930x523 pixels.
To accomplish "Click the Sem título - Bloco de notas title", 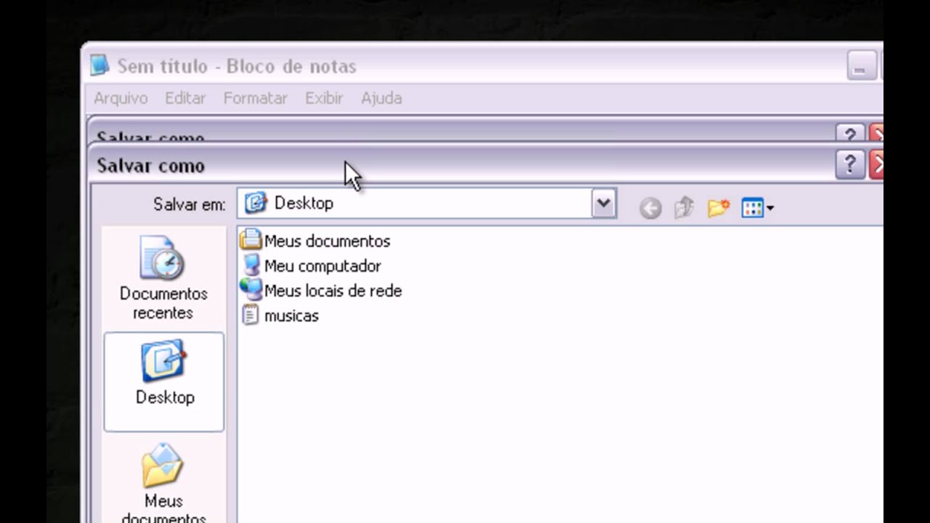I will click(x=237, y=66).
